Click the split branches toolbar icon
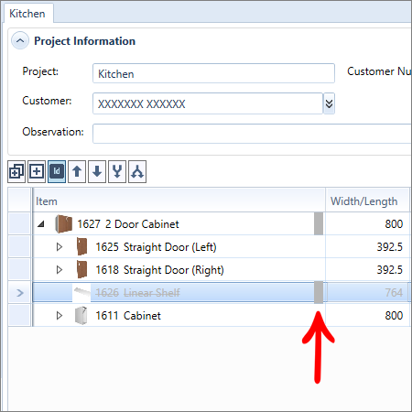The width and height of the screenshot is (412, 412). (137, 171)
